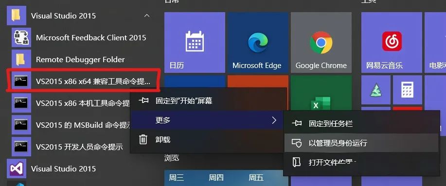This screenshot has width=446, height=186.
Task: Click the VS2015 x86 本机工具命令提示 icon
Action: tap(21, 103)
